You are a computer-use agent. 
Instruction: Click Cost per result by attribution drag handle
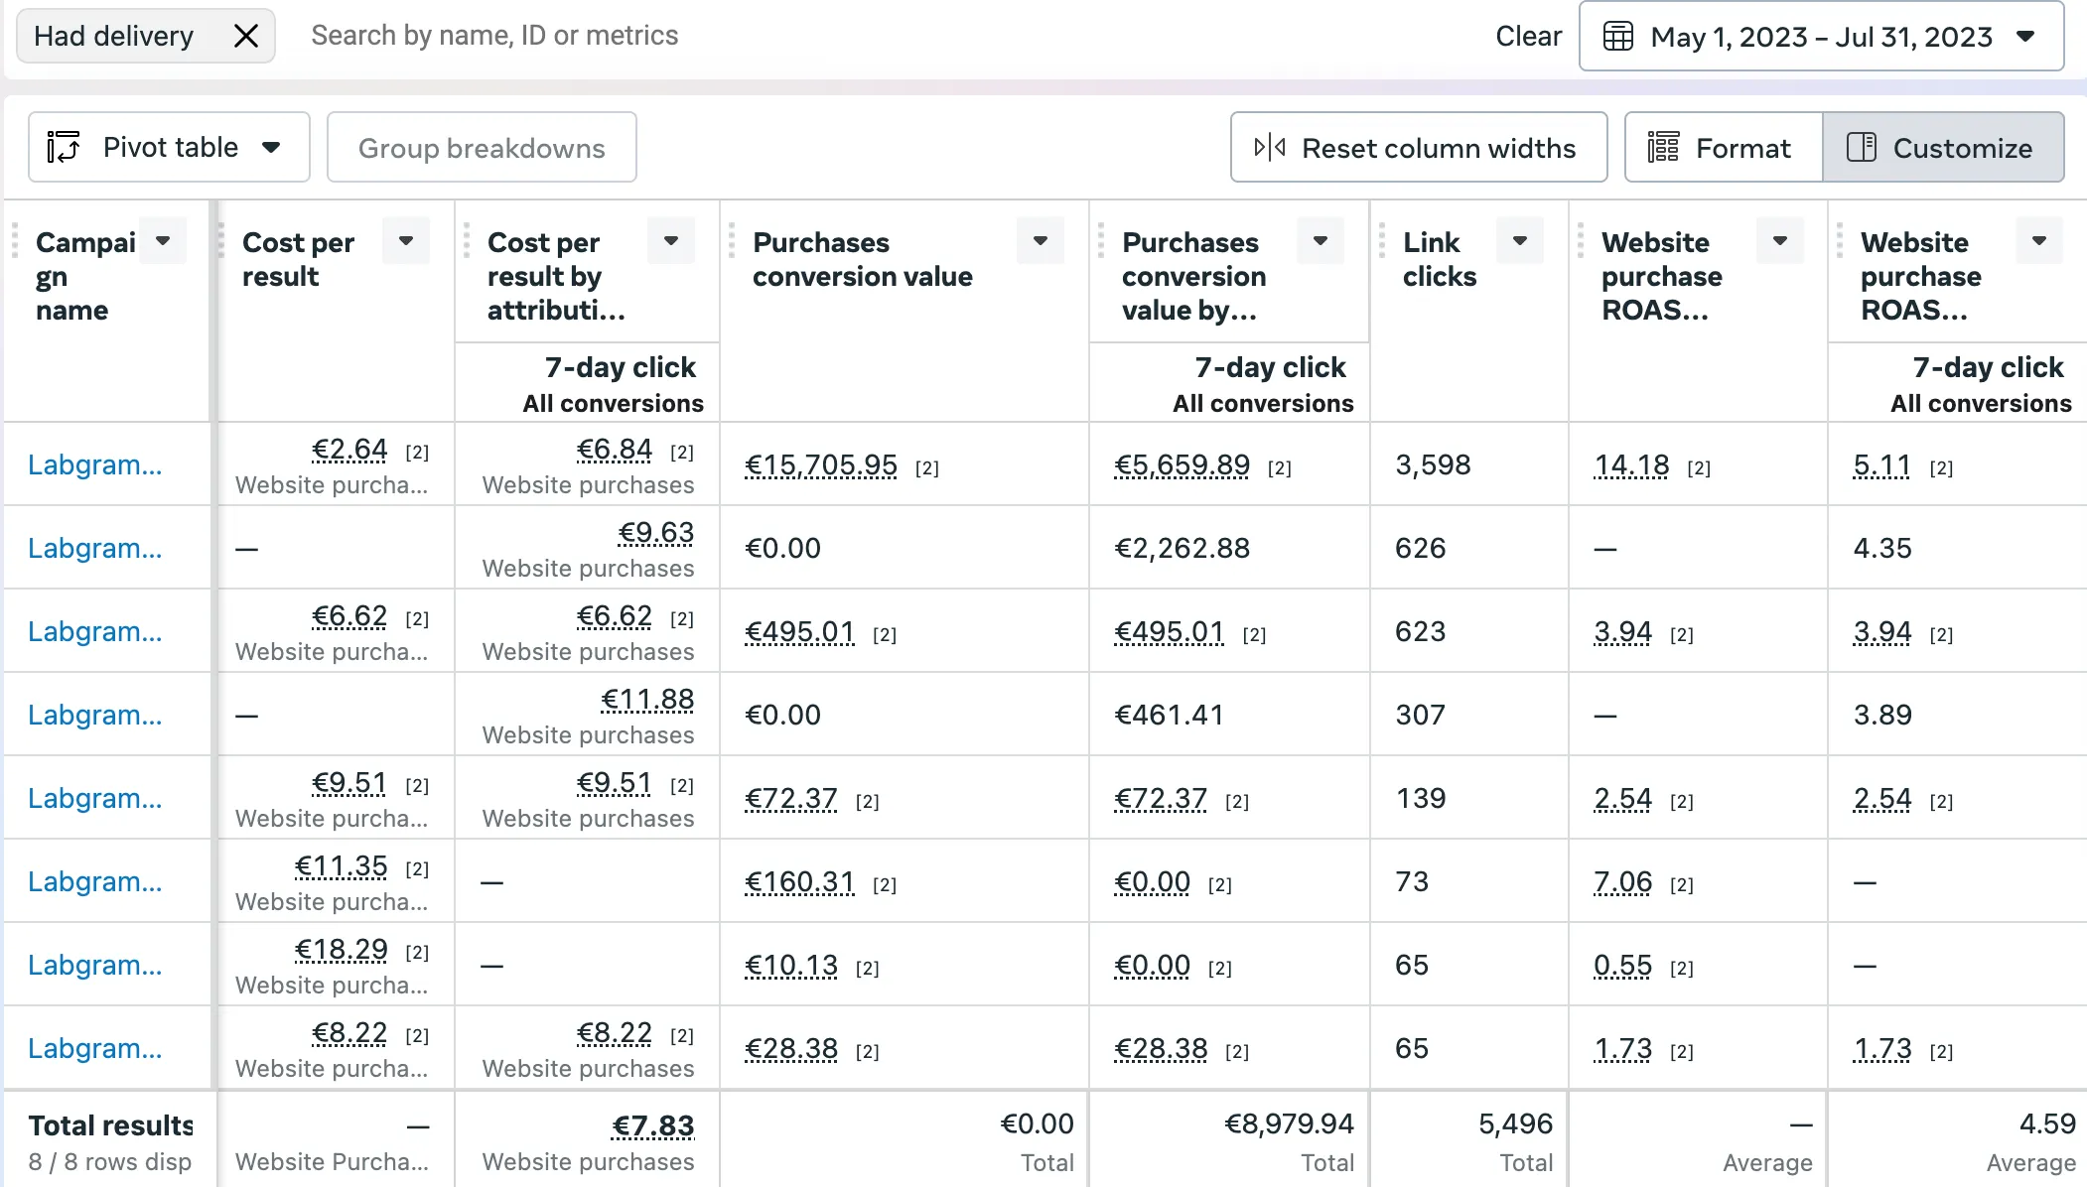pos(467,241)
